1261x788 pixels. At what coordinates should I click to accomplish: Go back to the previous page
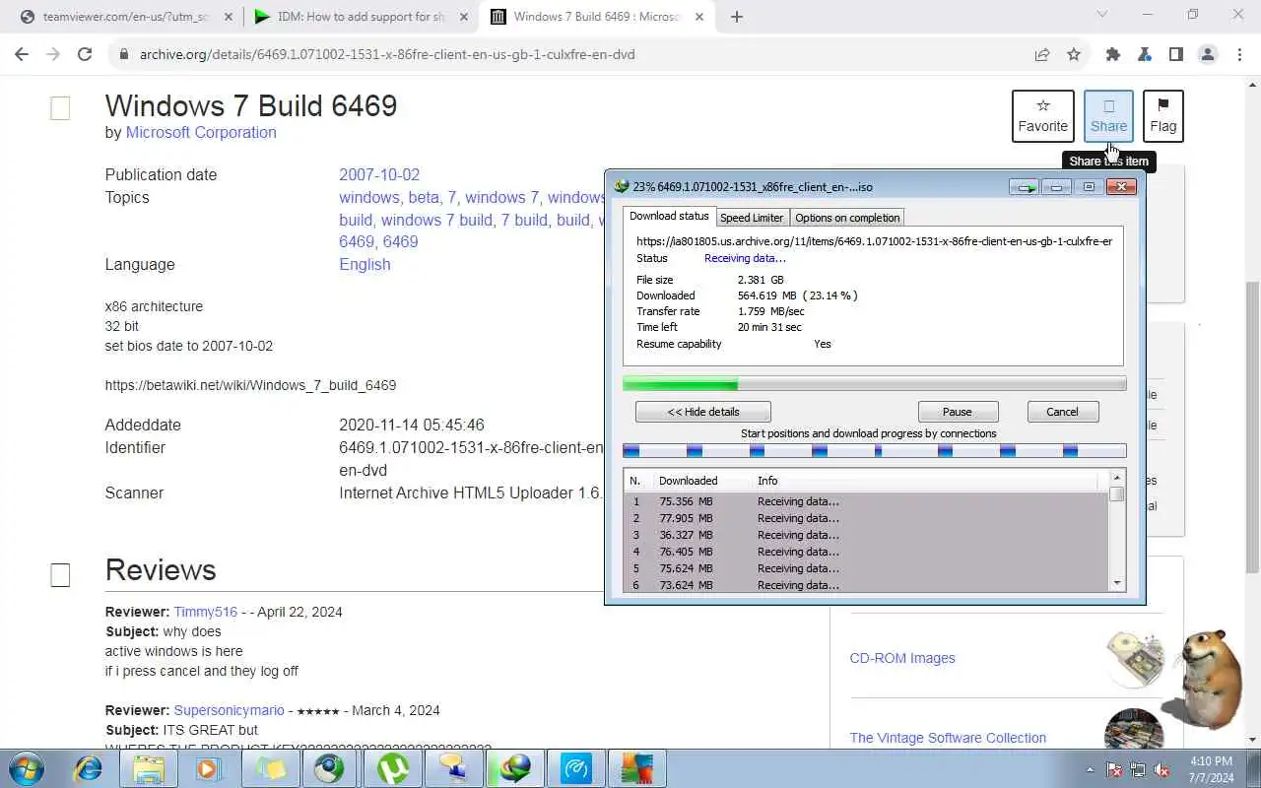[22, 54]
